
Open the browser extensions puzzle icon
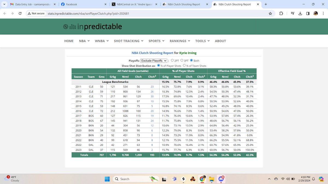coord(281,13)
